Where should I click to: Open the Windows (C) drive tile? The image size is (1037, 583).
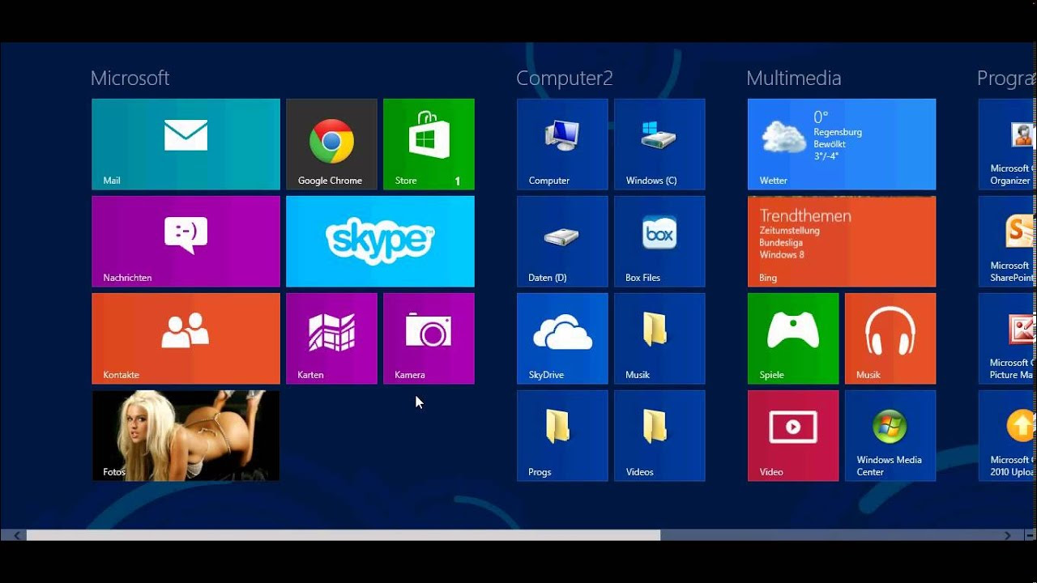coord(659,144)
